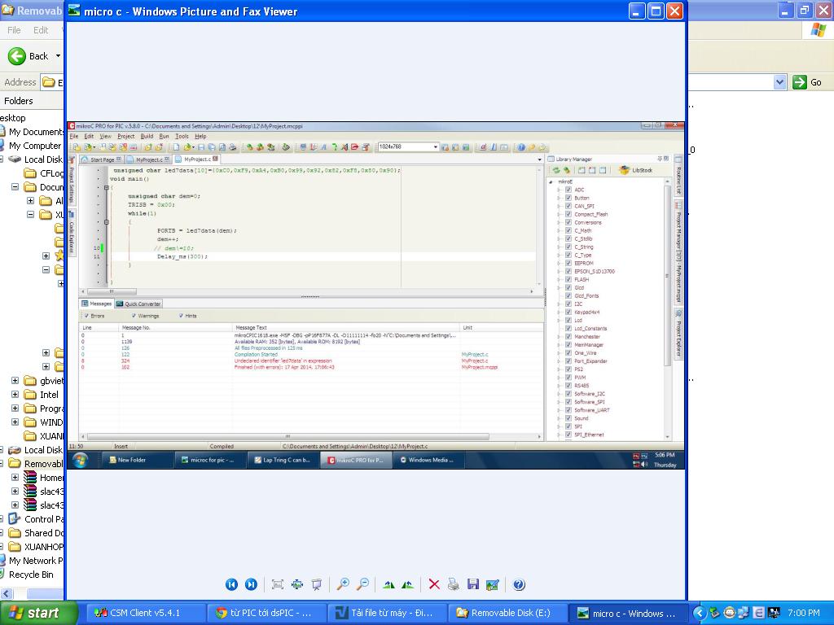Delete picture using the red X icon
The width and height of the screenshot is (834, 625).
[x=434, y=584]
